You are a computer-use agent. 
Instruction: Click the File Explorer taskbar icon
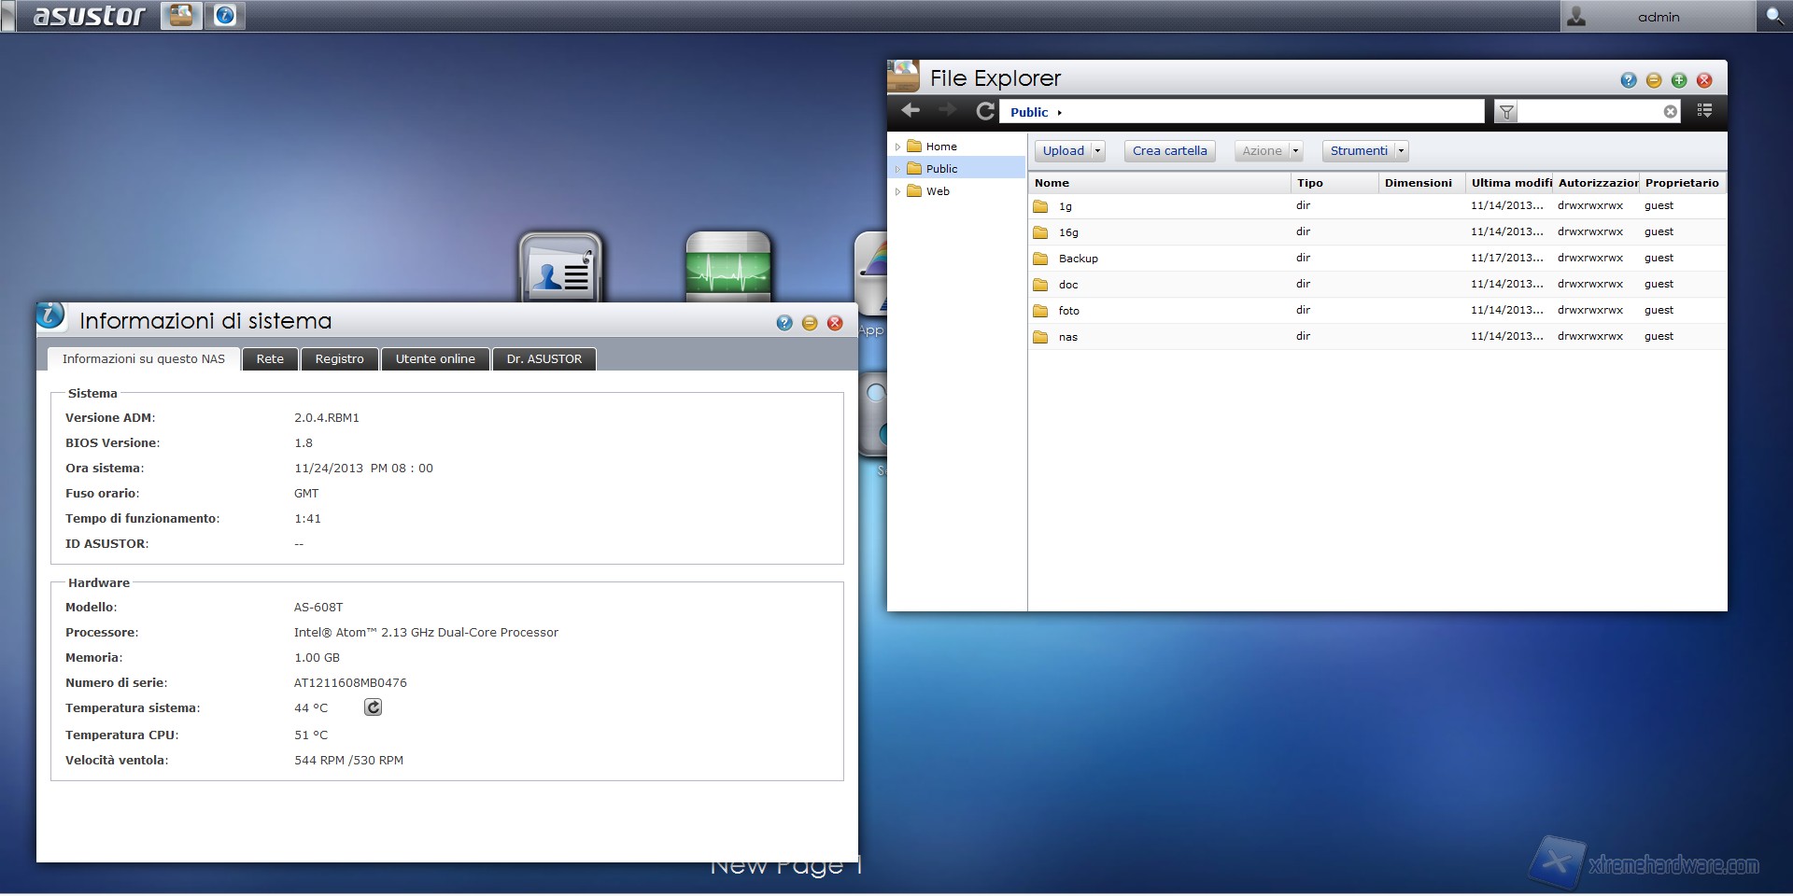181,16
